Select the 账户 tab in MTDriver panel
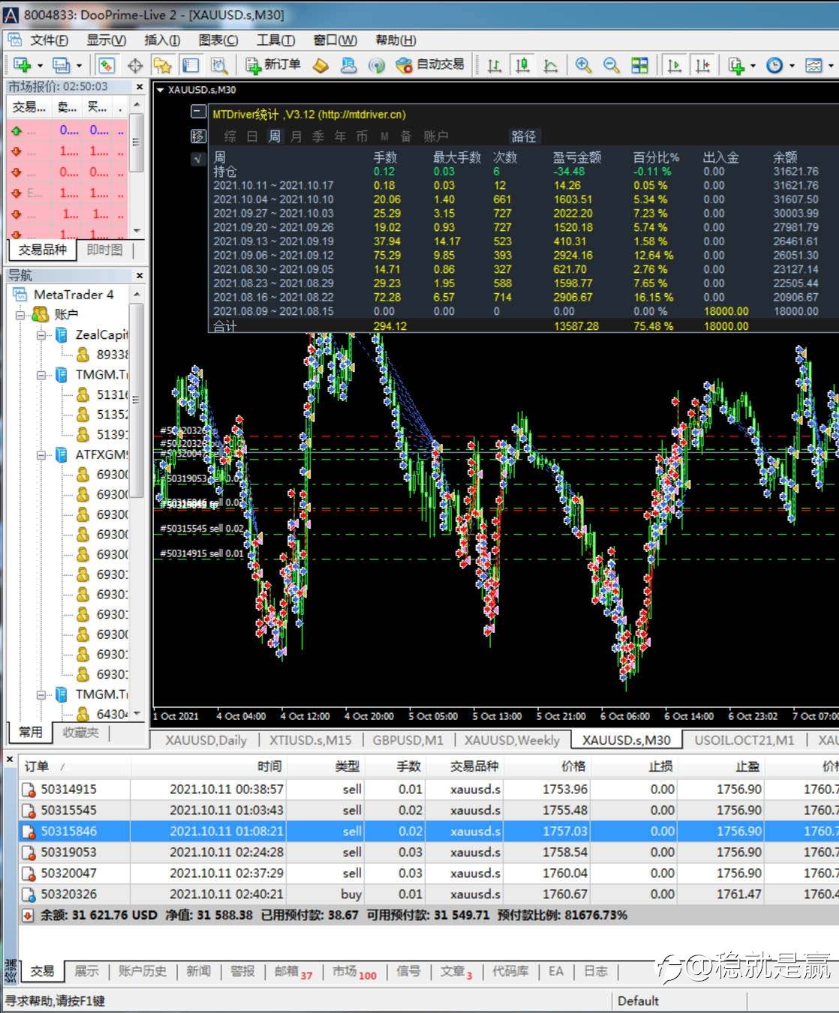Image resolution: width=839 pixels, height=1013 pixels. point(436,136)
